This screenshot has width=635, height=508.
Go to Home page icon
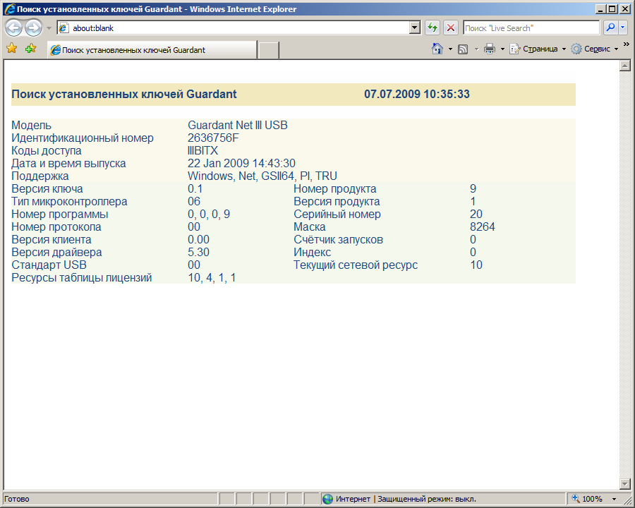437,49
